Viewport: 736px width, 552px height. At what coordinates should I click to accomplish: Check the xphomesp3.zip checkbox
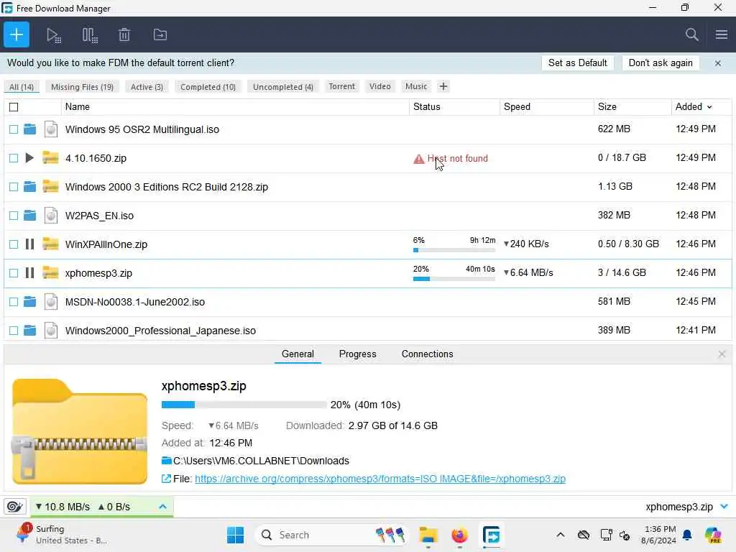pyautogui.click(x=14, y=272)
